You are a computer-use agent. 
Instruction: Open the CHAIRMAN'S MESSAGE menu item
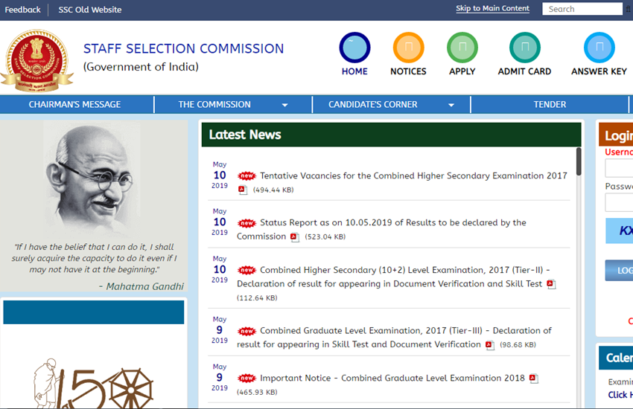click(x=74, y=105)
